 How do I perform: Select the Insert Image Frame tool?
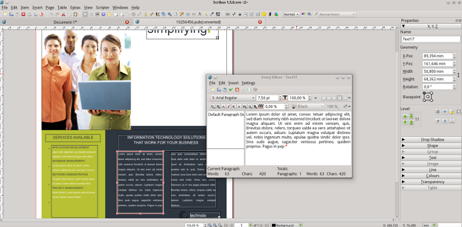point(97,14)
